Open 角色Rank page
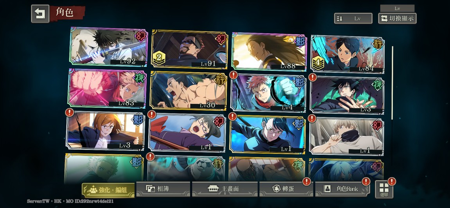The height and width of the screenshot is (208, 450). [342, 189]
